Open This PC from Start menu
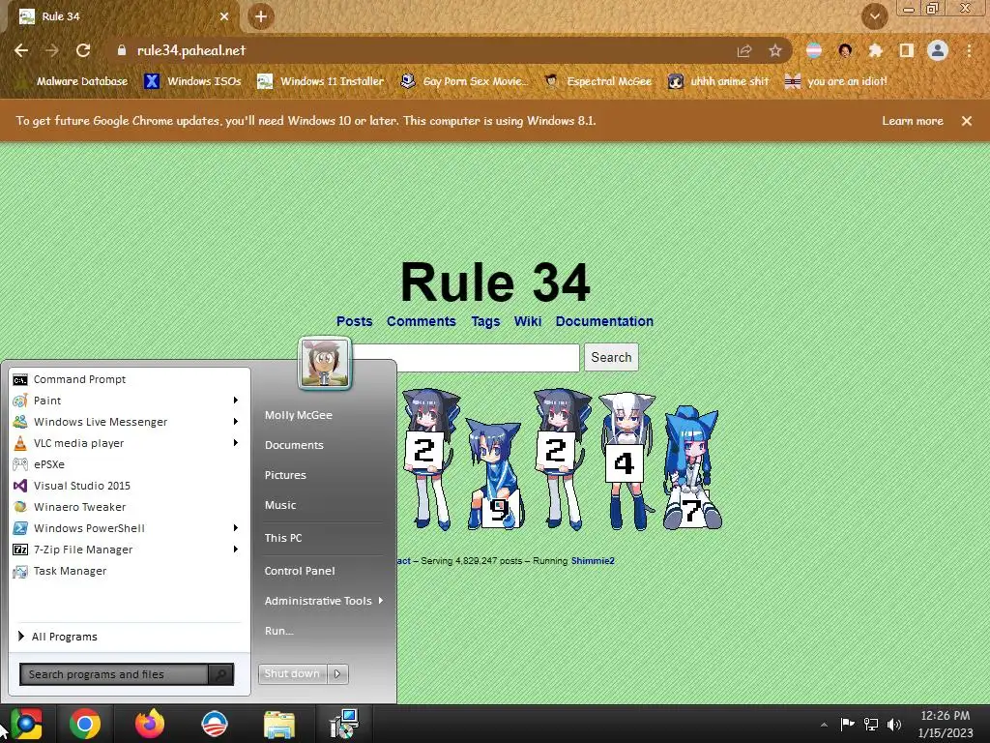This screenshot has height=743, width=990. point(283,538)
